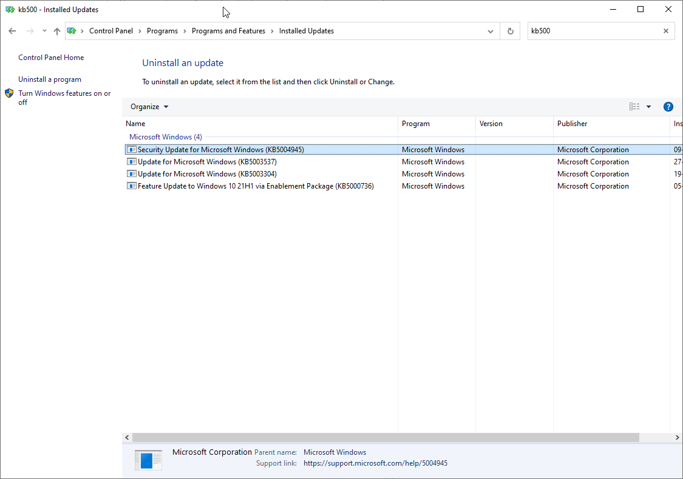Open the Organize dropdown menu
Viewport: 683px width, 479px height.
(149, 106)
